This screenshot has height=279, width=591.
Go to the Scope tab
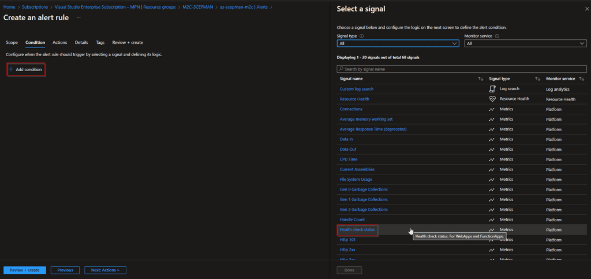(12, 42)
